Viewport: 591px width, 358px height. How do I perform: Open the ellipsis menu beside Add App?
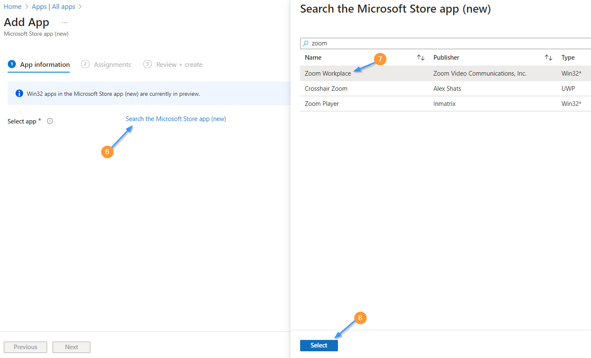tap(64, 22)
